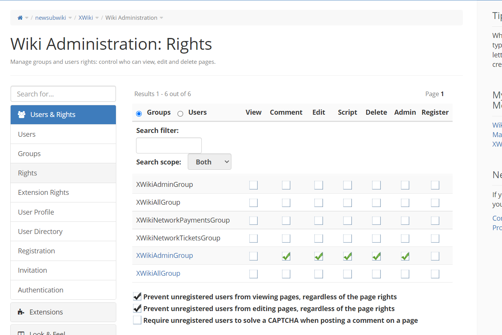
Task: Uncheck Prevent unregistered users from editing pages
Action: pos(137,308)
